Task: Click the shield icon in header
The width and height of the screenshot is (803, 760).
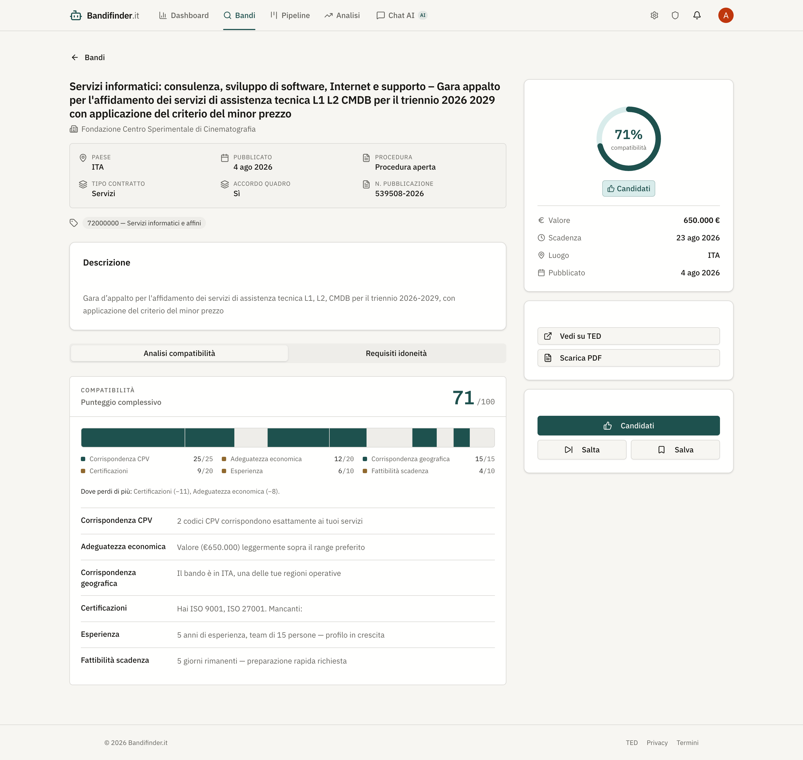Action: (x=675, y=15)
